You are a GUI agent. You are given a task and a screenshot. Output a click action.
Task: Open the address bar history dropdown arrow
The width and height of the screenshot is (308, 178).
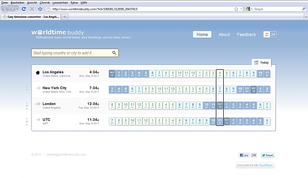[241, 9]
